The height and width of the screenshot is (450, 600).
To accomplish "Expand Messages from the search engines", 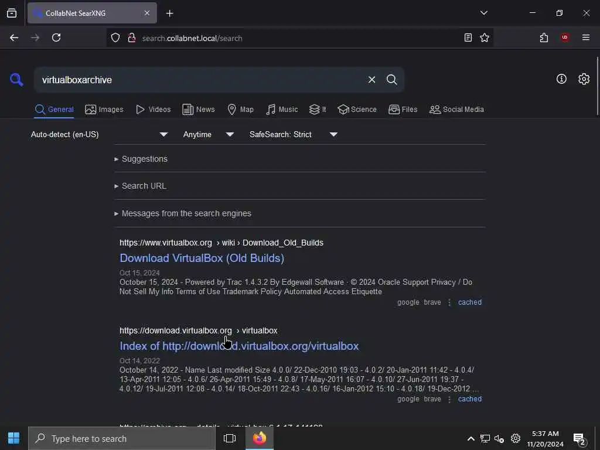I will click(x=183, y=213).
